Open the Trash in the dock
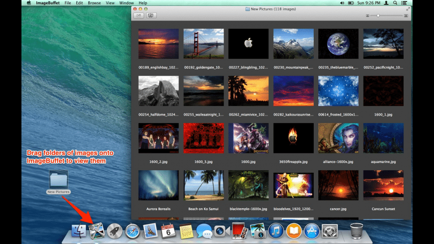This screenshot has height=244, width=434. (356, 231)
